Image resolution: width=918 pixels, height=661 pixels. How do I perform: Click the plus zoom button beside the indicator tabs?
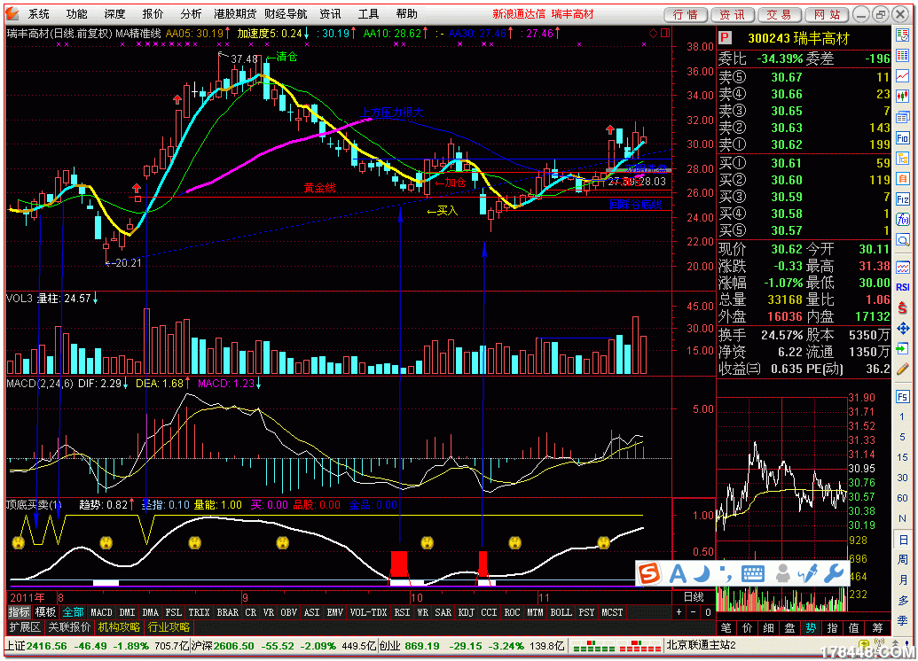[x=679, y=612]
